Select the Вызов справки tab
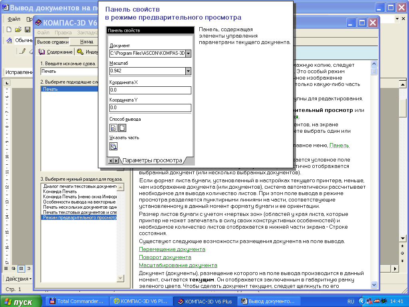Image resolution: width=409 pixels, height=307 pixels. [53, 42]
